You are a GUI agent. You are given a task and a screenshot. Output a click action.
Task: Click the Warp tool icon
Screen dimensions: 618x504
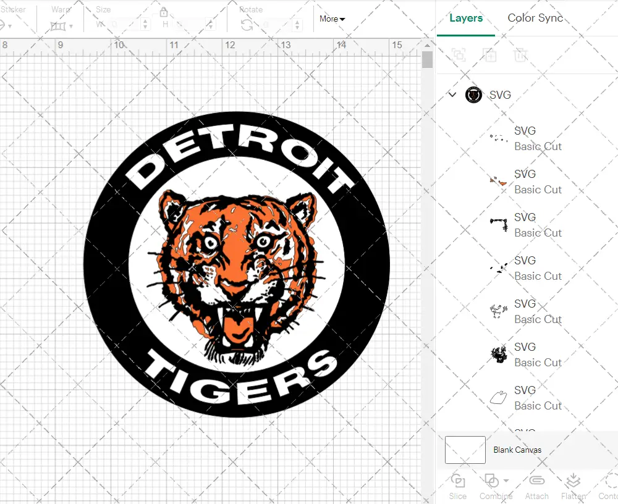click(58, 27)
